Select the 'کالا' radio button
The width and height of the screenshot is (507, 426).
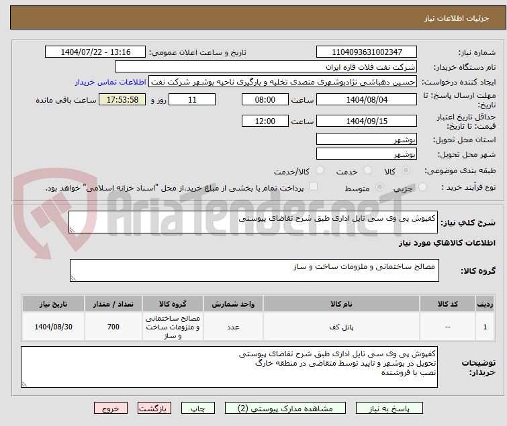tap(406, 170)
